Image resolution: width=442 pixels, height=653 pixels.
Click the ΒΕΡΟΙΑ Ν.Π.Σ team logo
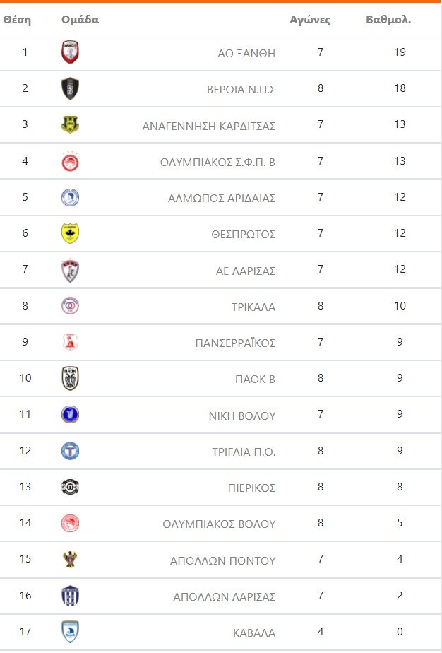tap(70, 89)
